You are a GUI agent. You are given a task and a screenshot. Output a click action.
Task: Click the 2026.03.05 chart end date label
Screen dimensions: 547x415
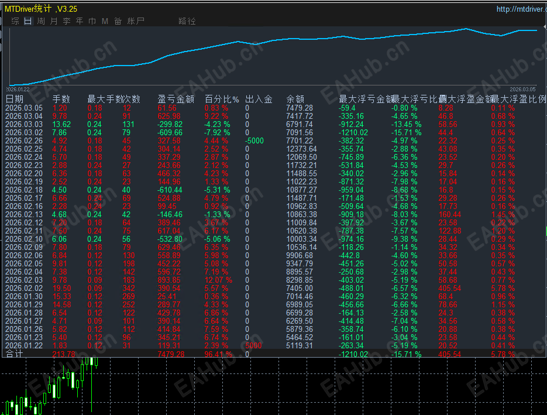coord(522,90)
